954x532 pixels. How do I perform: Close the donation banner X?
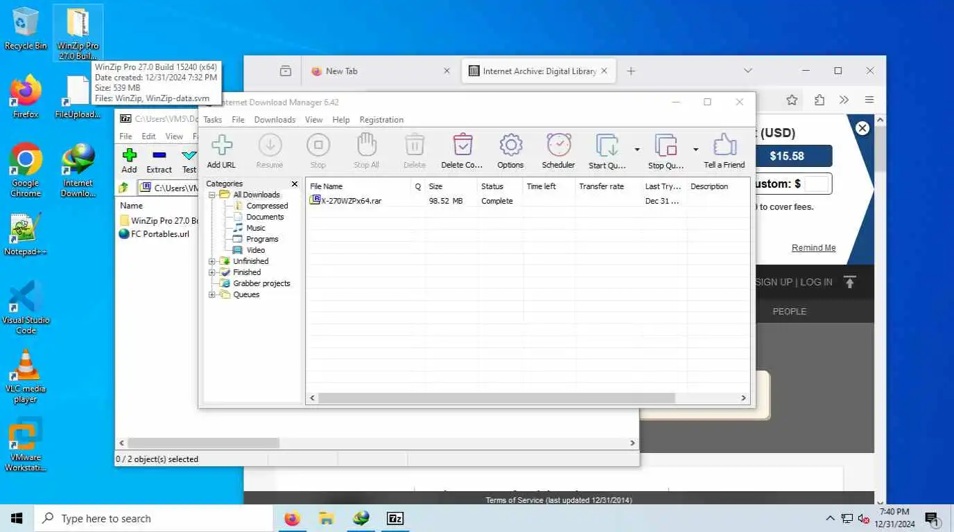coord(862,128)
